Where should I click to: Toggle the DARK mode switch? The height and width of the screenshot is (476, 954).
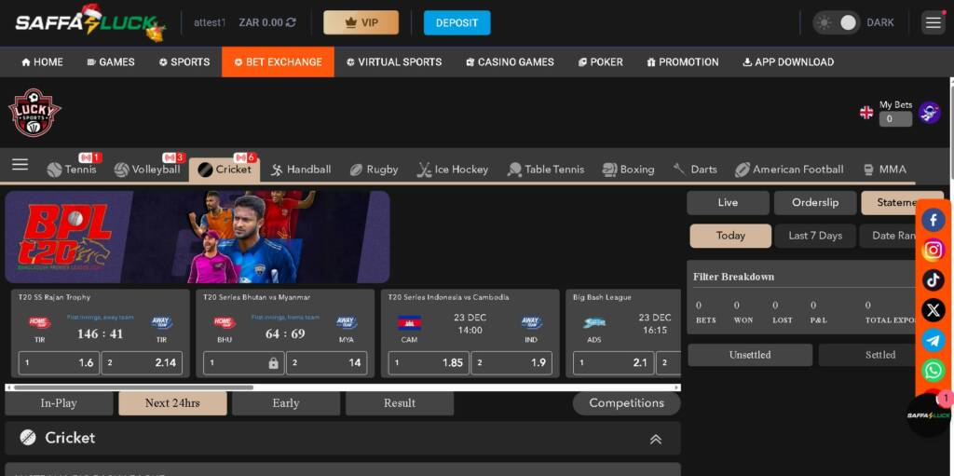coord(836,22)
